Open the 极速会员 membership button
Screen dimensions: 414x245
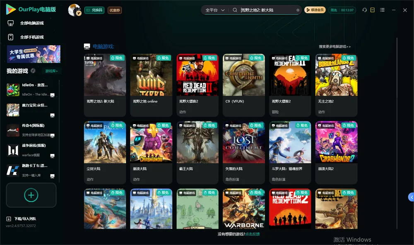315,10
